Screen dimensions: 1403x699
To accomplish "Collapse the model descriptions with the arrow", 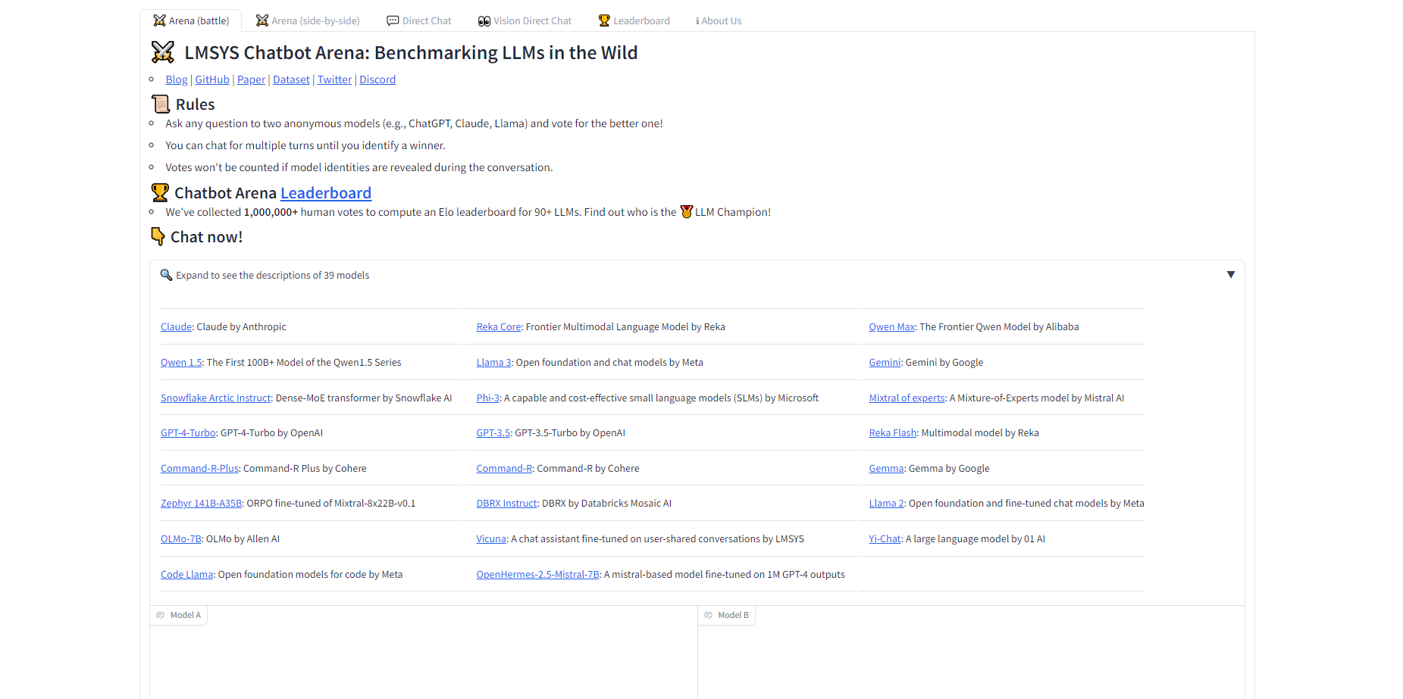I will pos(1231,275).
